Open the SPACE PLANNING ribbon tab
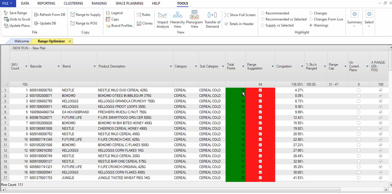The image size is (392, 194). tap(130, 3)
